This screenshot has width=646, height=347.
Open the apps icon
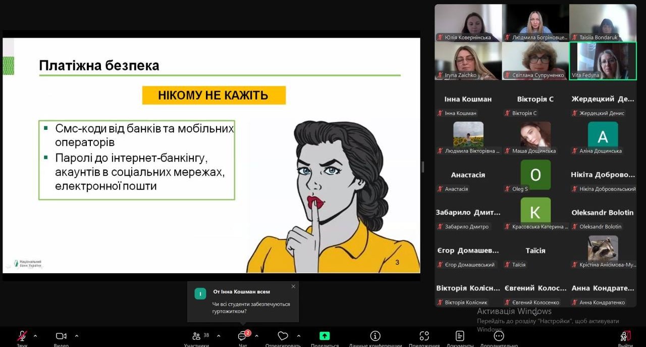click(x=424, y=336)
